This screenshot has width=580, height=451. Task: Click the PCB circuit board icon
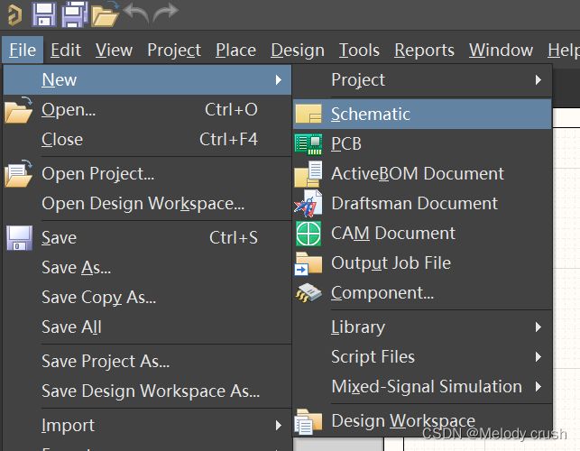coord(308,144)
